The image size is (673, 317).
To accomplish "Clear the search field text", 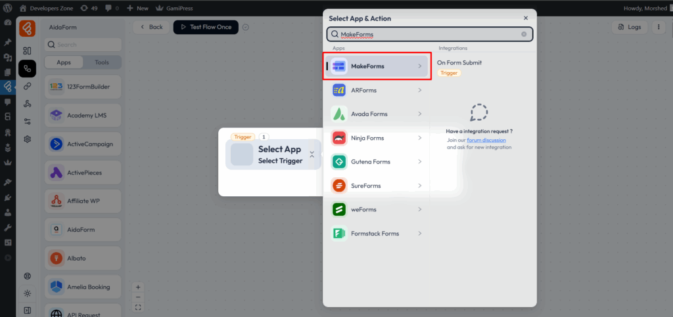I will (524, 34).
